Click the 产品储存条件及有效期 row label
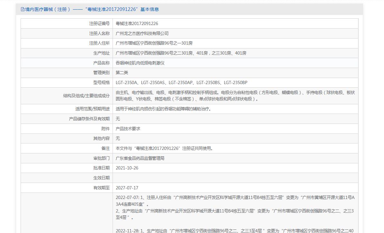This screenshot has width=384, height=233. (x=89, y=119)
